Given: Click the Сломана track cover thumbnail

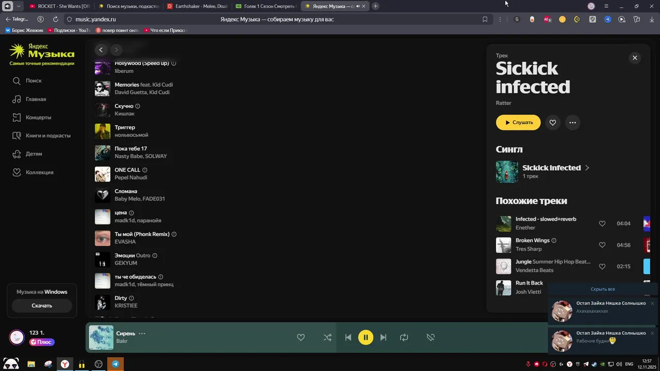Looking at the screenshot, I should coord(103,195).
